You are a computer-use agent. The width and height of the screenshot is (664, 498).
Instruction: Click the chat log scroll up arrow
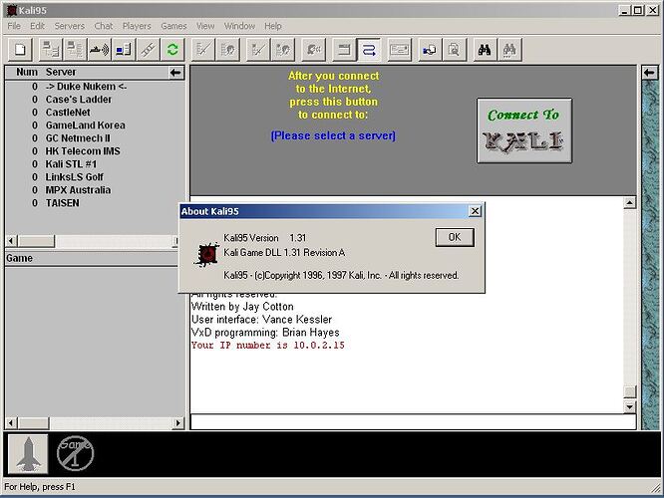[630, 203]
